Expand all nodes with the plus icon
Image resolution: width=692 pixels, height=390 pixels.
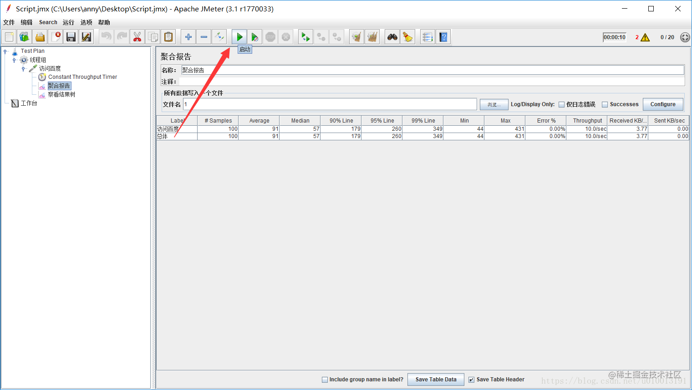(188, 37)
